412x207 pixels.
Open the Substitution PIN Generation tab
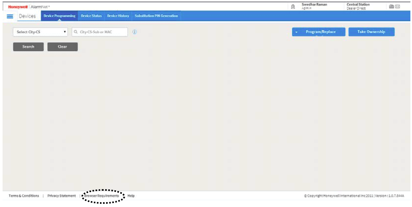click(x=156, y=16)
